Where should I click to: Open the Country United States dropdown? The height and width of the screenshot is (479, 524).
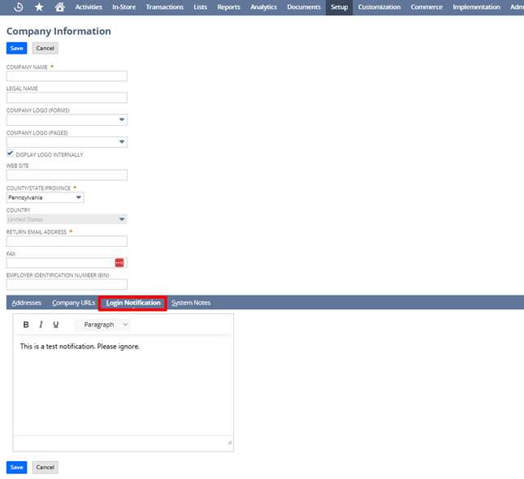coord(67,219)
